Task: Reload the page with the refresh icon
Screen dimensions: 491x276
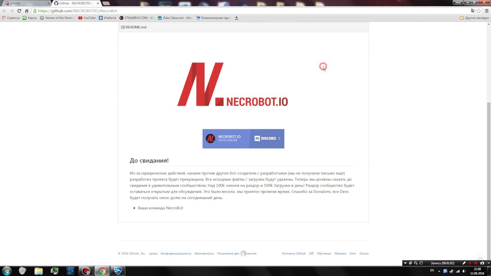Action: pos(19,11)
